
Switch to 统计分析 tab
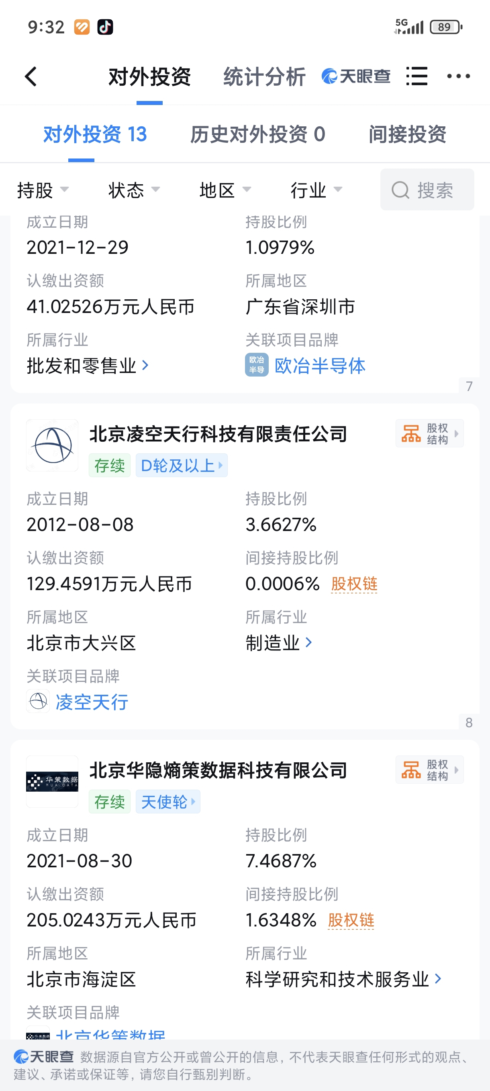[x=264, y=77]
